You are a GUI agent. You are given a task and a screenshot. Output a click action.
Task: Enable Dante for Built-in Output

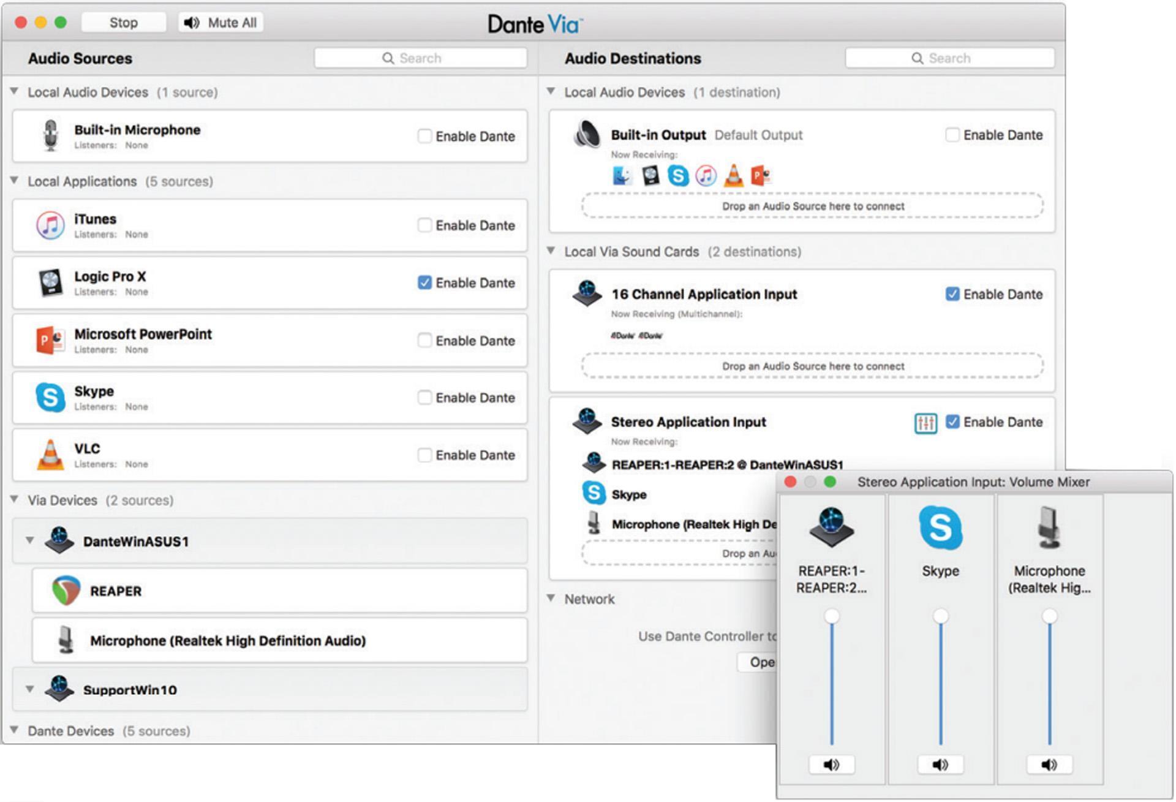coord(952,135)
